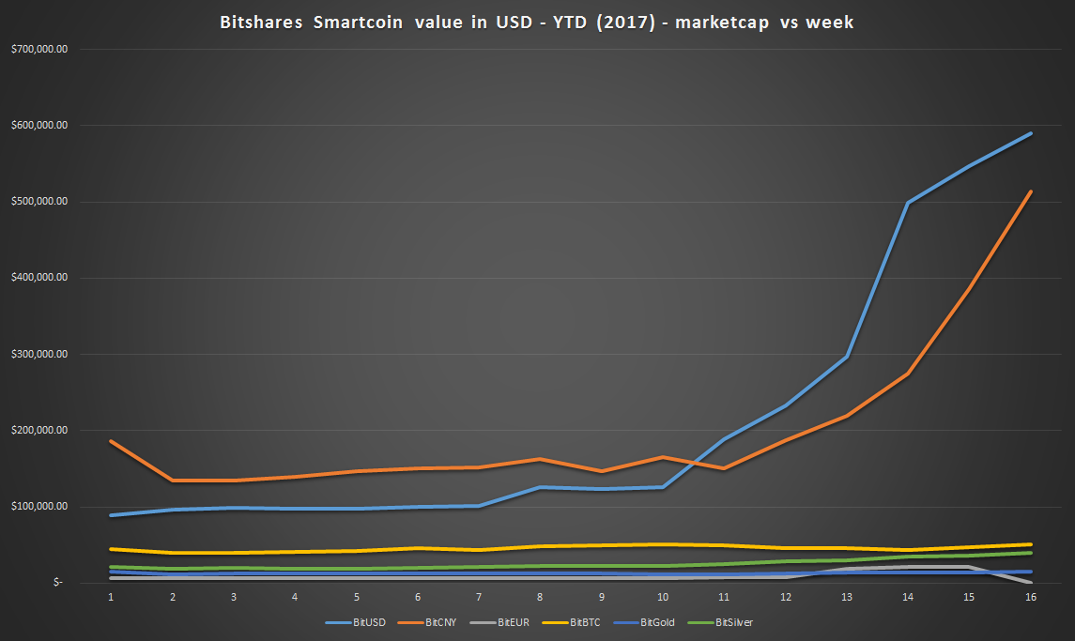This screenshot has height=641, width=1075.
Task: Click the $400,000.00 axis label
Action: (39, 278)
